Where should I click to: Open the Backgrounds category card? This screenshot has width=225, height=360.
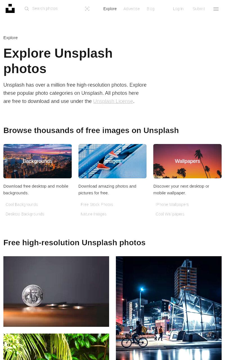[x=37, y=161]
